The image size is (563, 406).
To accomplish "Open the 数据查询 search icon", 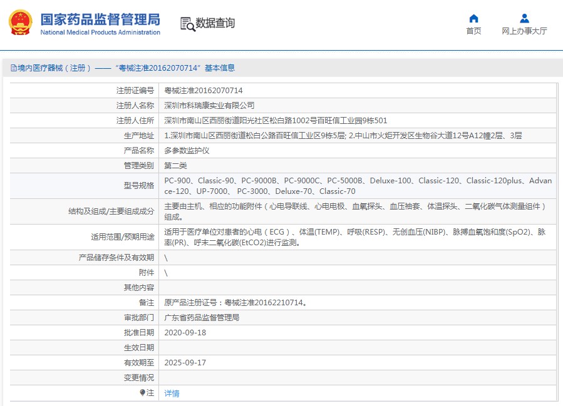I will pos(187,24).
